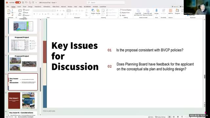The image size is (210, 118).
Task: Open the File menu
Action: 8,7
